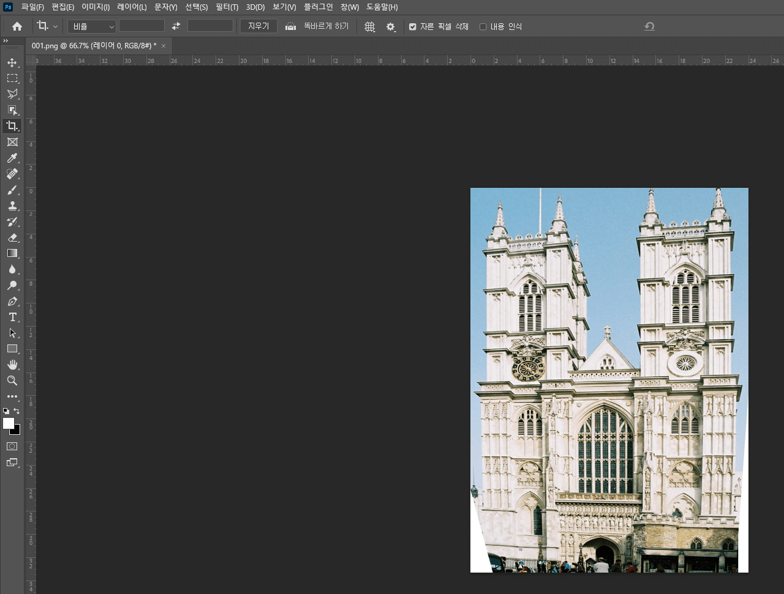Click the crop width input field

[x=141, y=26]
